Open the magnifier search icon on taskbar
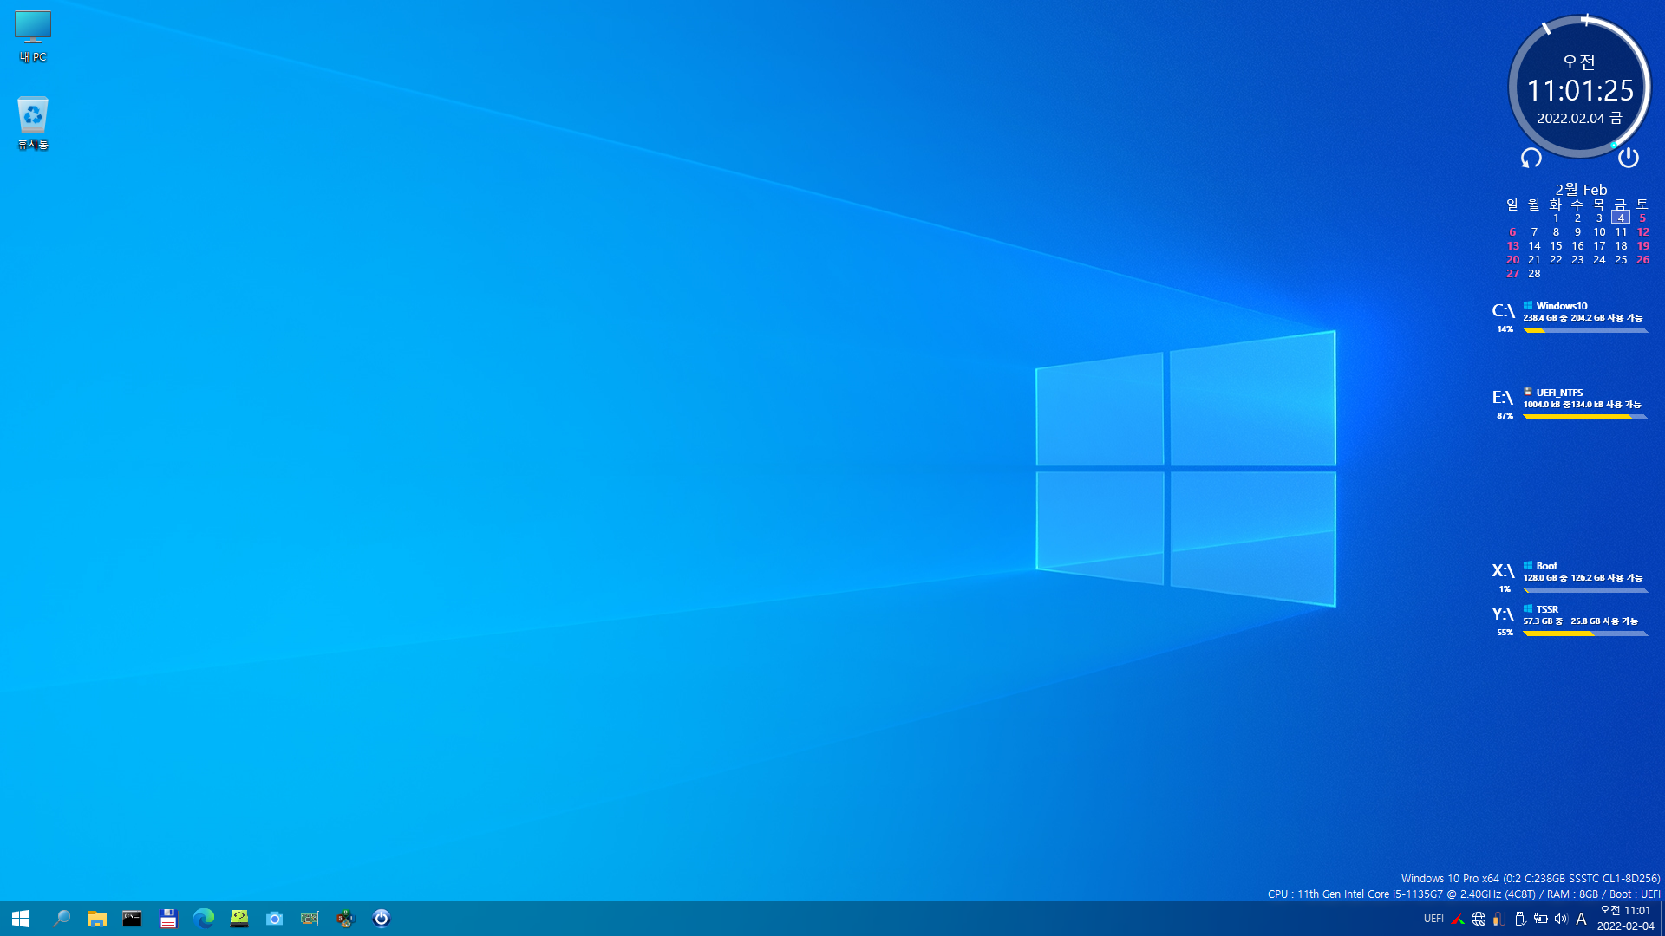This screenshot has width=1665, height=936. (62, 919)
